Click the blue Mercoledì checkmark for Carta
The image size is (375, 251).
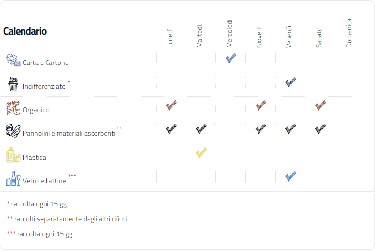(x=231, y=58)
